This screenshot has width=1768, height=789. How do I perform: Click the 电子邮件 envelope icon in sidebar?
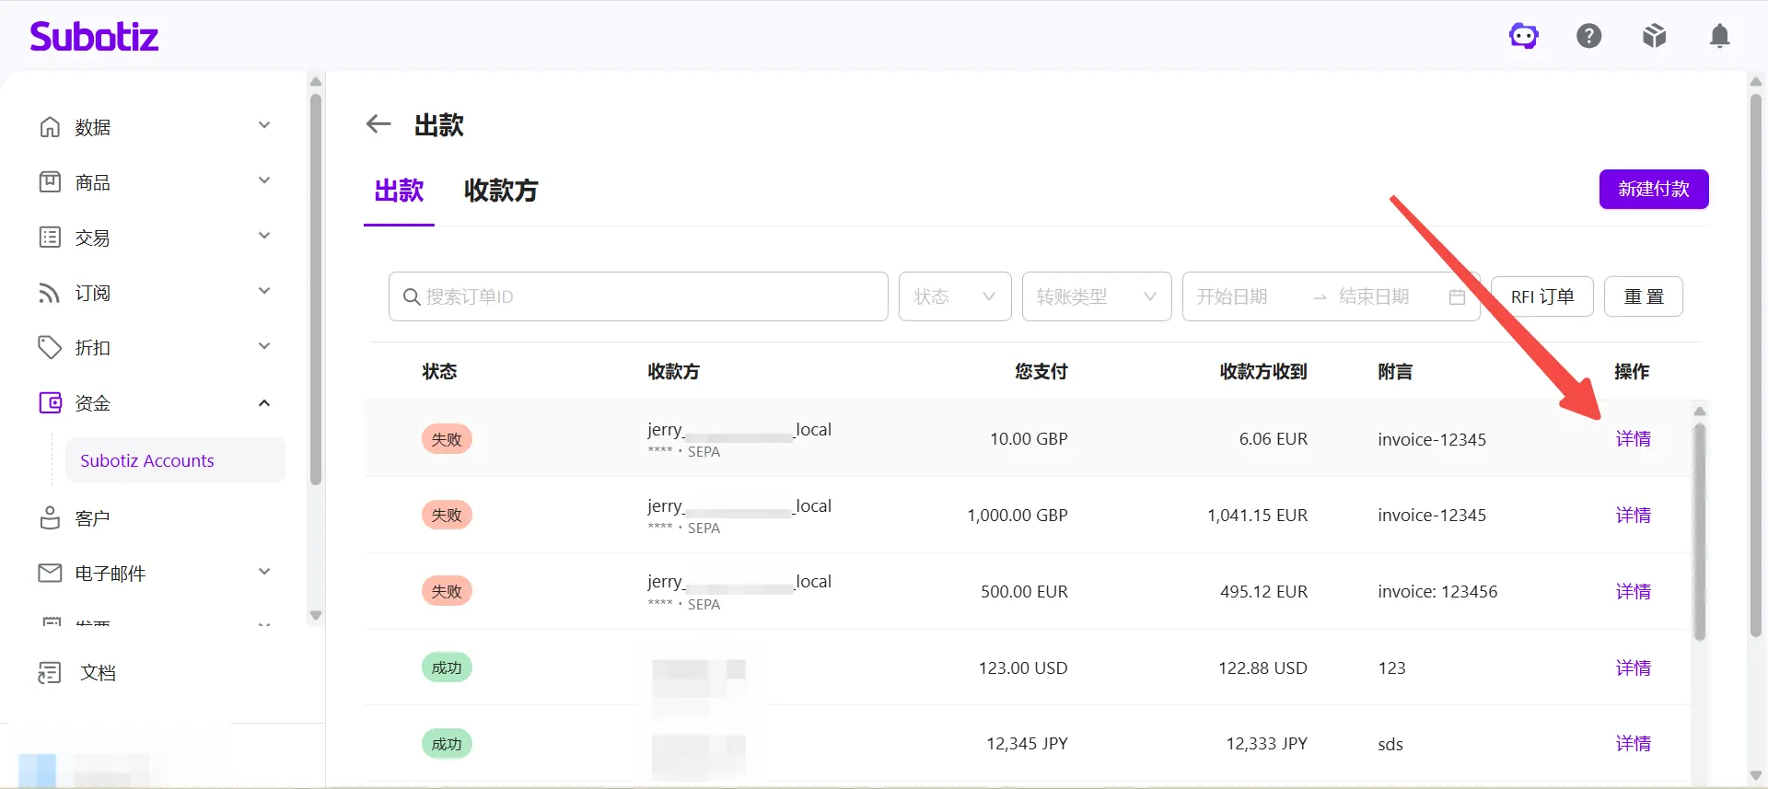click(x=50, y=574)
